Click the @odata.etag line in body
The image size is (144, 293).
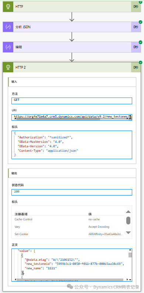click(x=52, y=259)
